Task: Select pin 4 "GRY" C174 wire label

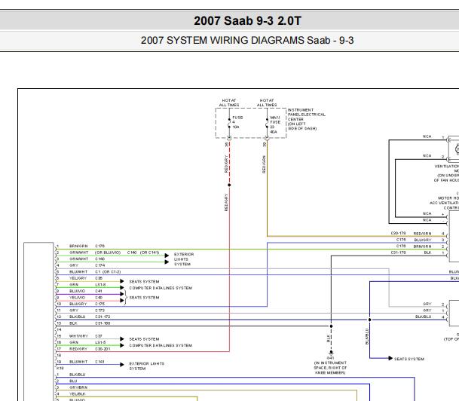Action: 74,265
